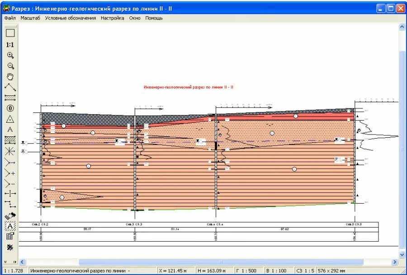Select the star node with arrow tool
The height and width of the screenshot is (275, 407).
(x=10, y=151)
